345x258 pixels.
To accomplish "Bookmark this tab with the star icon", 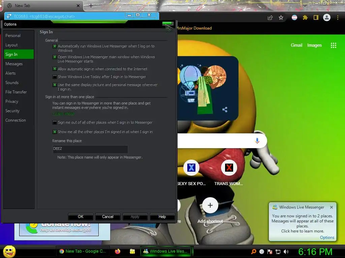I will click(281, 18).
